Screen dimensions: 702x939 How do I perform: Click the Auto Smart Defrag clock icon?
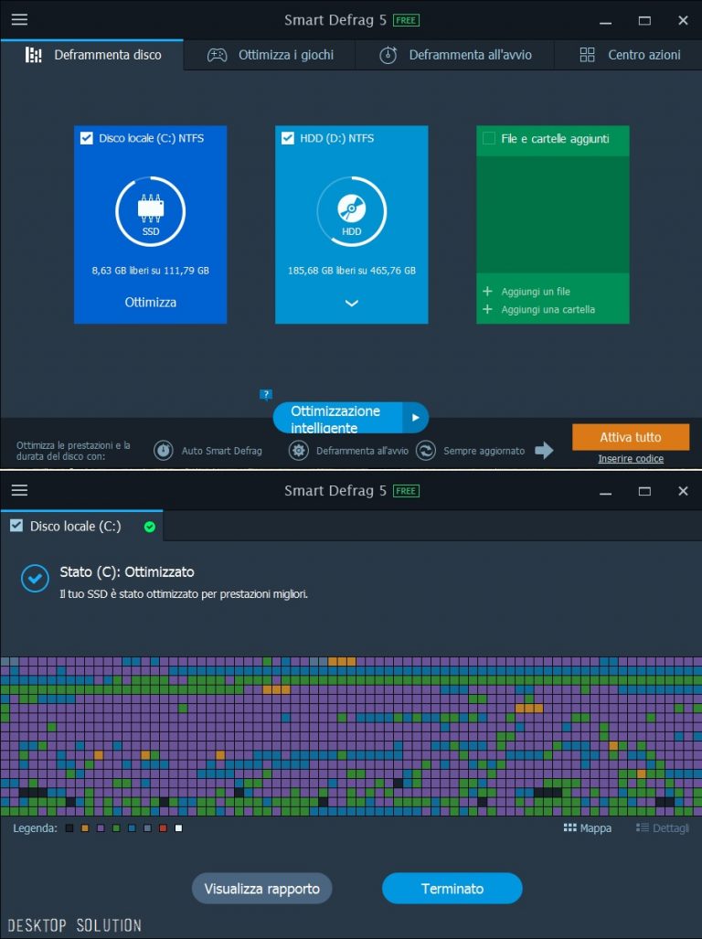(x=164, y=451)
